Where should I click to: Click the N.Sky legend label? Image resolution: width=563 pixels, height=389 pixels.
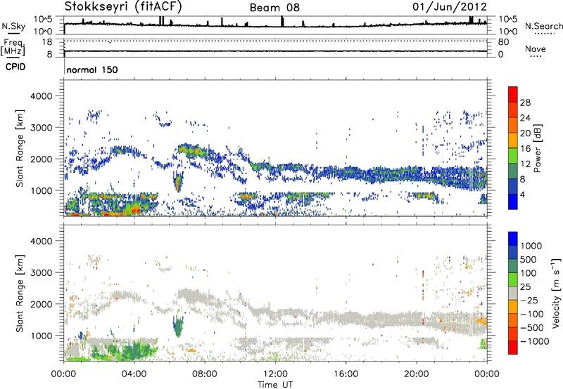tap(13, 26)
